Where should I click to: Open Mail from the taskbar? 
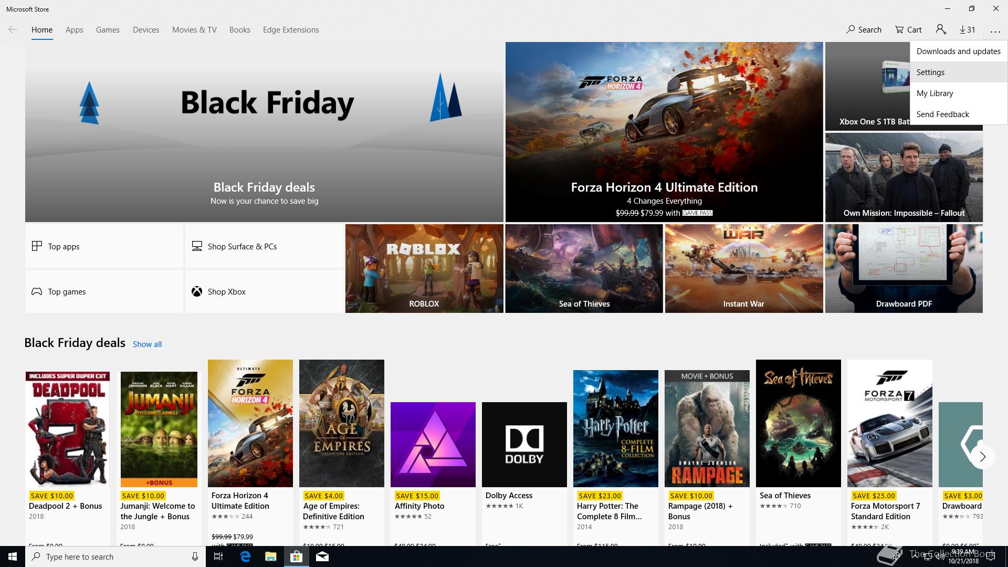(x=322, y=556)
